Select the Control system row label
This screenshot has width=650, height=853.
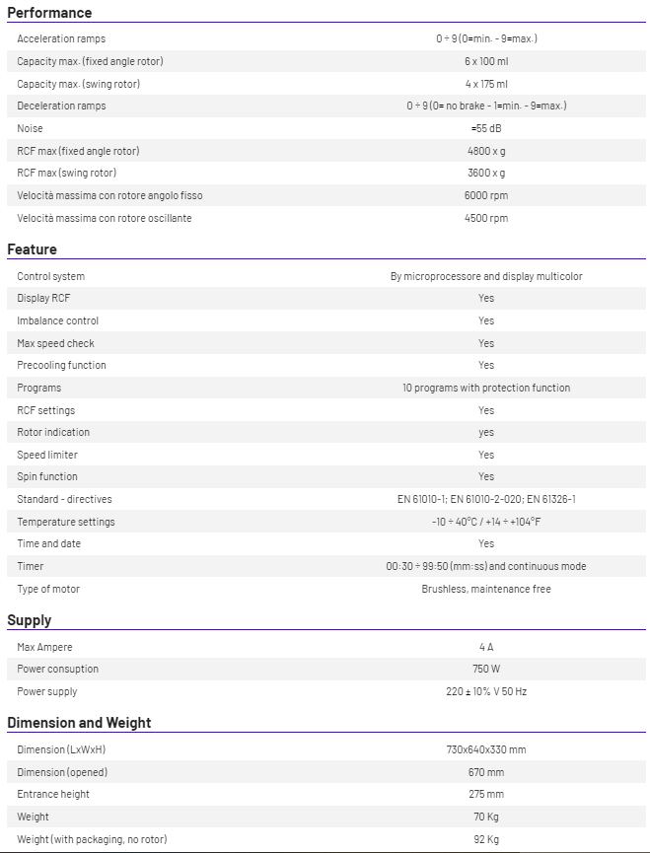click(x=51, y=276)
